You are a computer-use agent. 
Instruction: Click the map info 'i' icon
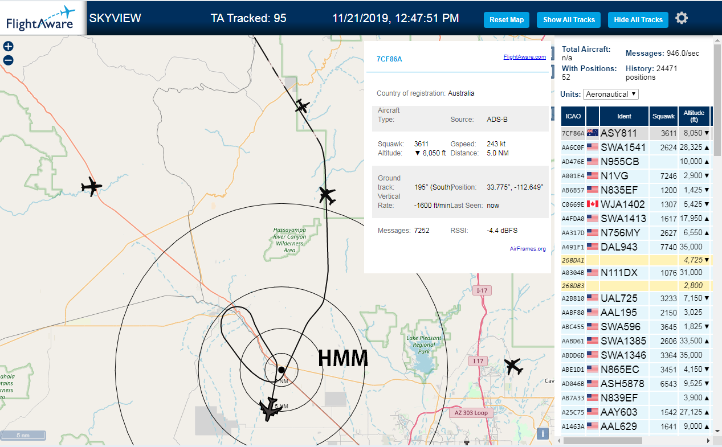[543, 433]
